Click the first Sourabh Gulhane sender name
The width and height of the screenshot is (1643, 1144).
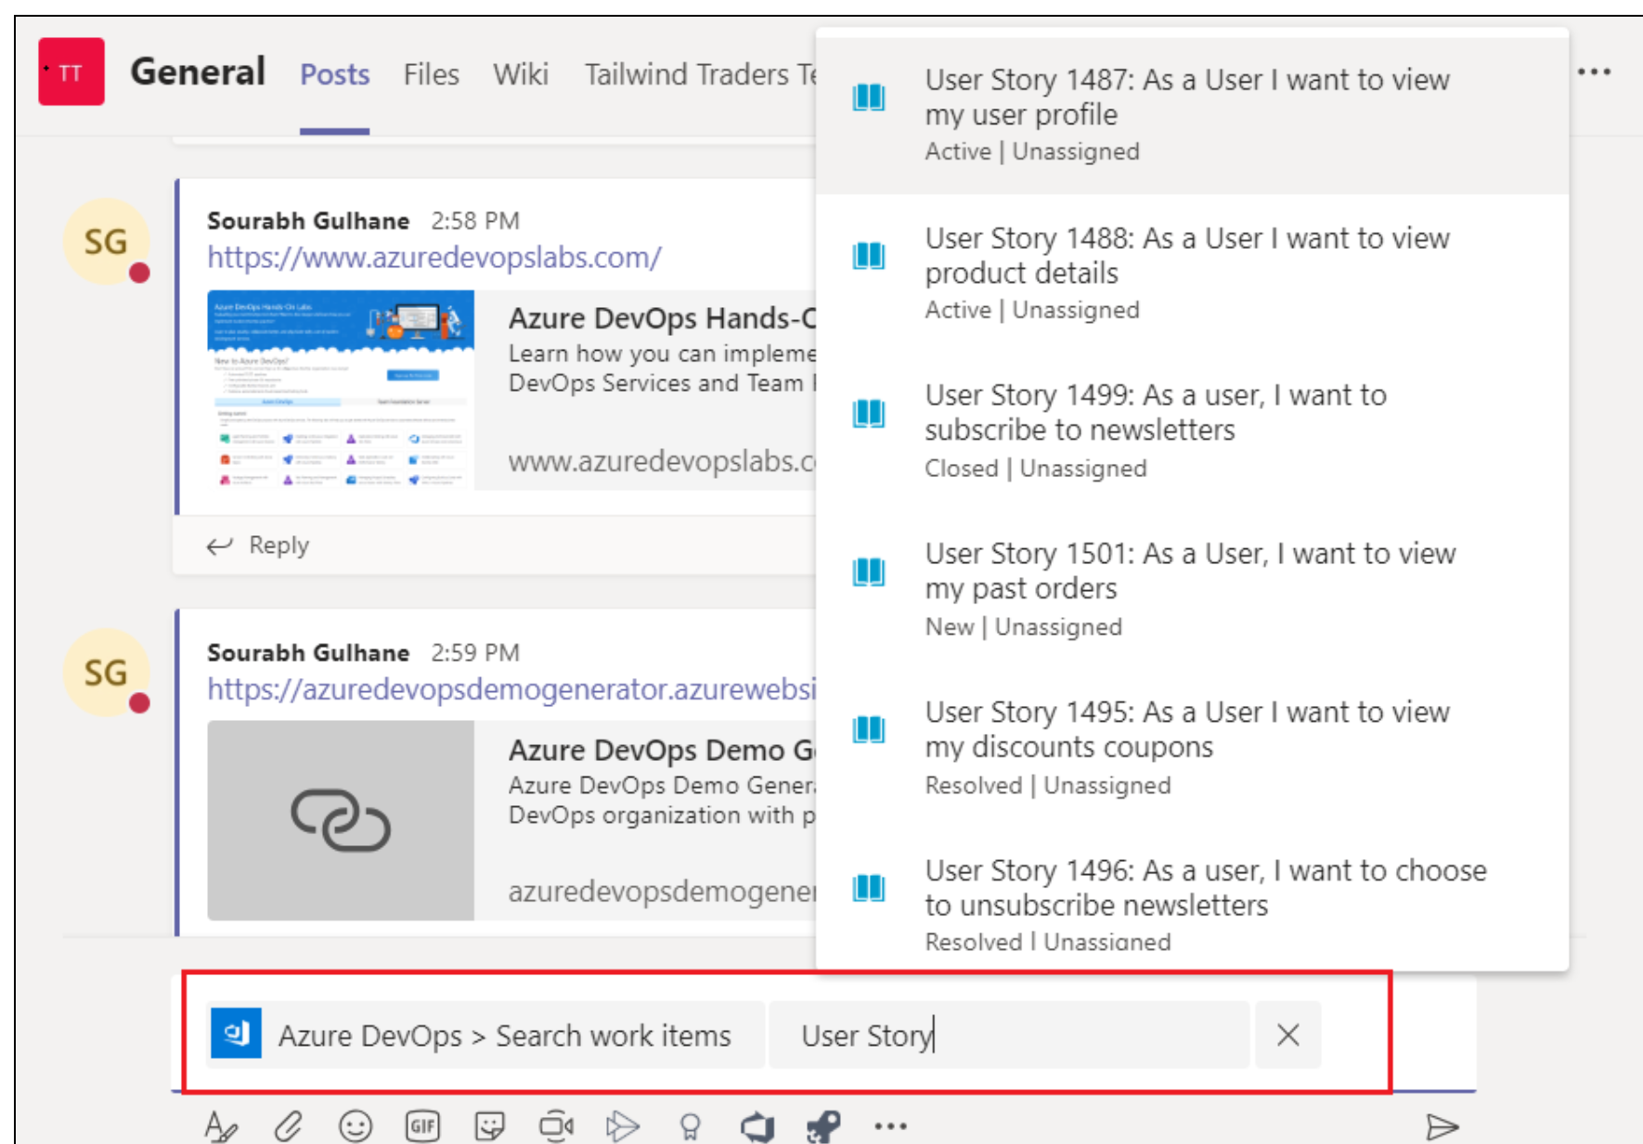(308, 221)
